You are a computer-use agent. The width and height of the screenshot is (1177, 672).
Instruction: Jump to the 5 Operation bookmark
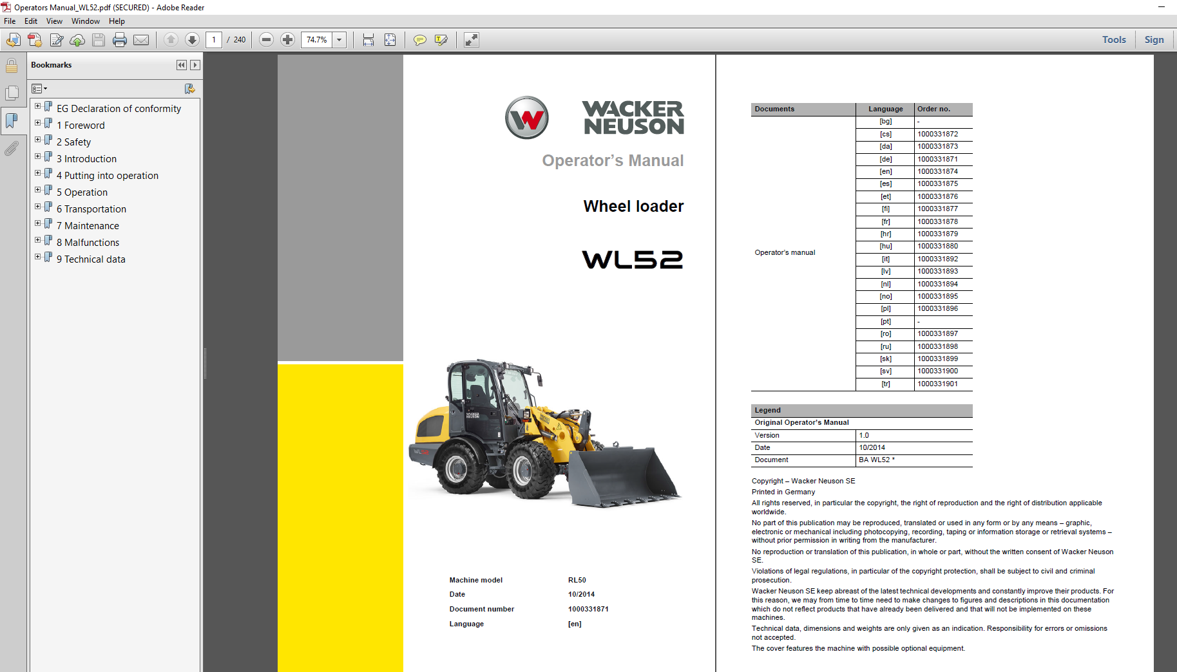[x=82, y=192]
